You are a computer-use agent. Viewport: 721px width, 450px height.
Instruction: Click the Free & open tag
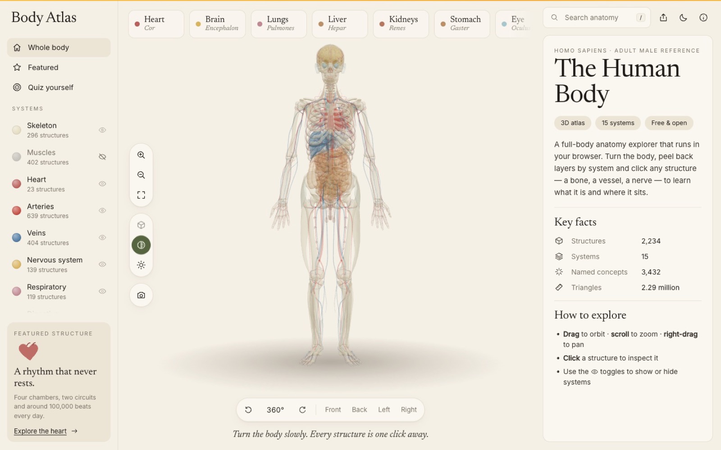point(669,123)
